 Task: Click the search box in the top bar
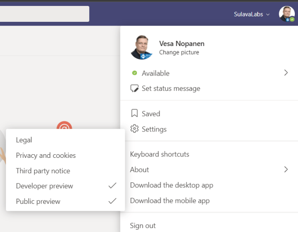pyautogui.click(x=45, y=14)
